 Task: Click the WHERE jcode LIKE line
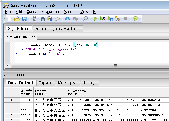pyautogui.click(x=40, y=54)
